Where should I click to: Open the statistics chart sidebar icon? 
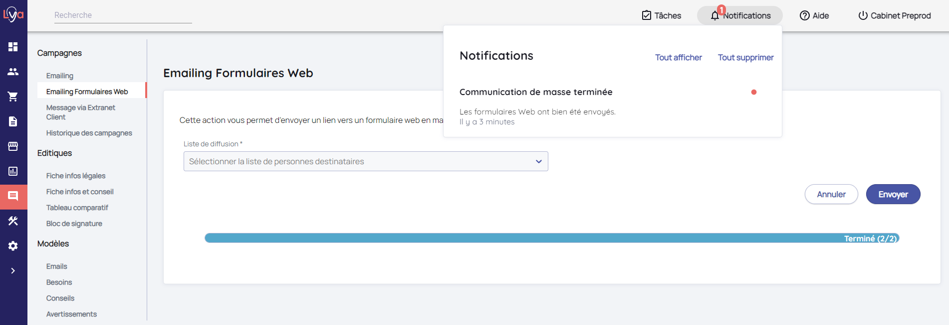click(13, 171)
